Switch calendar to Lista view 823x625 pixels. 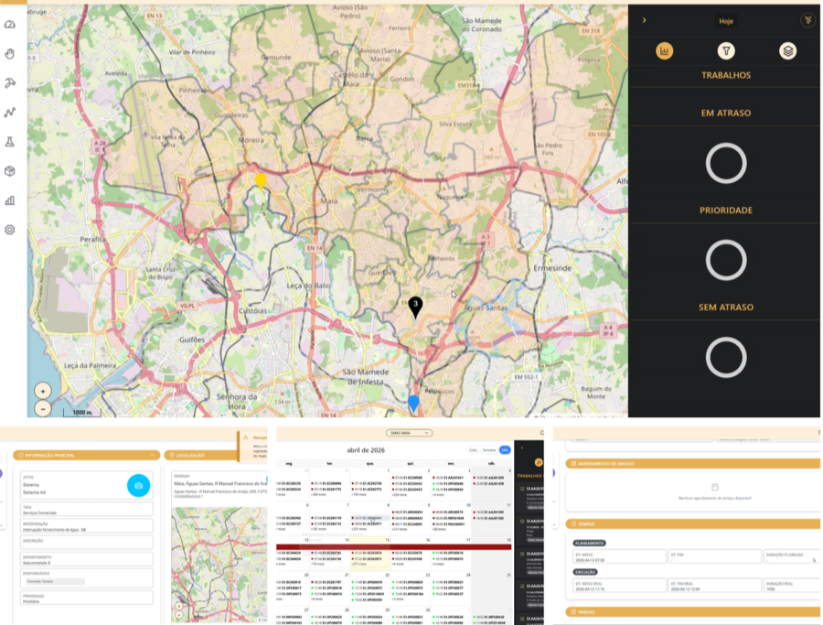click(473, 450)
